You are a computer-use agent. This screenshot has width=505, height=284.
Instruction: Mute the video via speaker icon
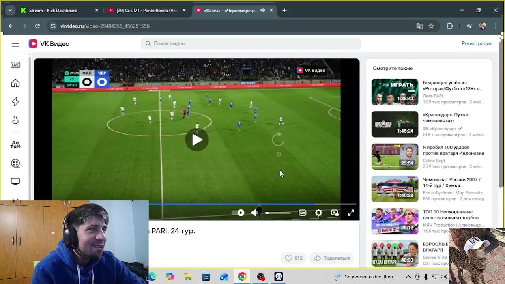click(254, 213)
